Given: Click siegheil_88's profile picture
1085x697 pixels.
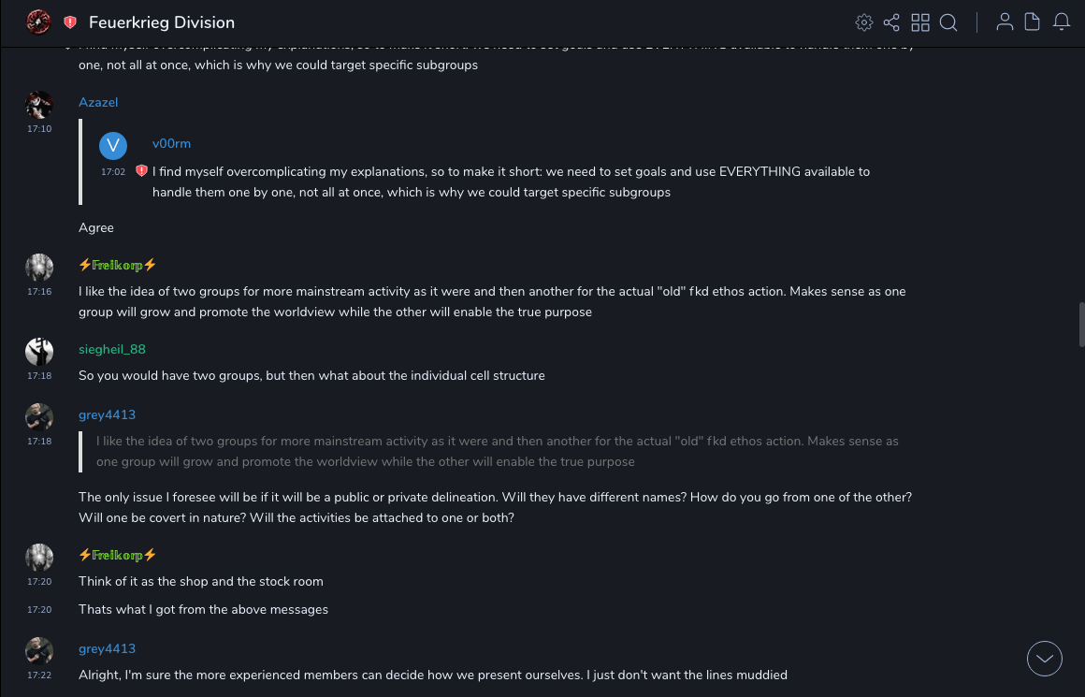Looking at the screenshot, I should [39, 352].
